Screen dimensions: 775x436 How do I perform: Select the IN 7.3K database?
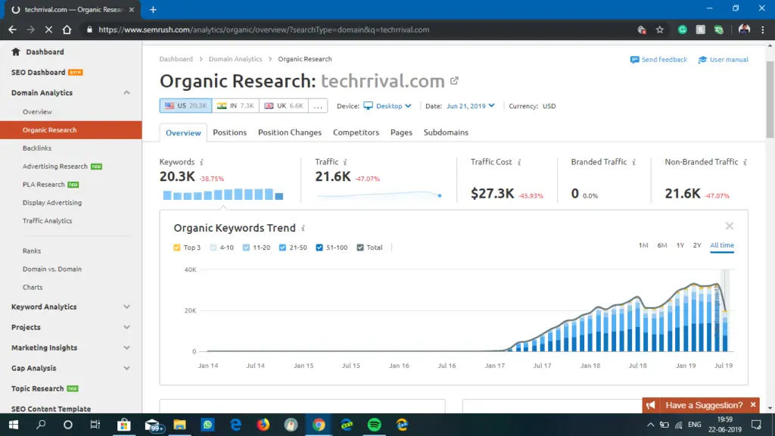click(x=236, y=106)
